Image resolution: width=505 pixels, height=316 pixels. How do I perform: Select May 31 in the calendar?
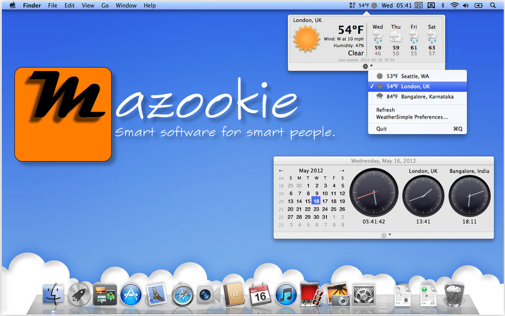[x=325, y=217]
